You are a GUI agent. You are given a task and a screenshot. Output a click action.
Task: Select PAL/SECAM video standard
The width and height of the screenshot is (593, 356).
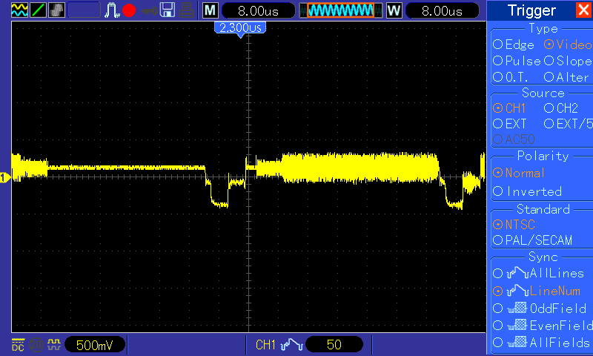tap(532, 240)
